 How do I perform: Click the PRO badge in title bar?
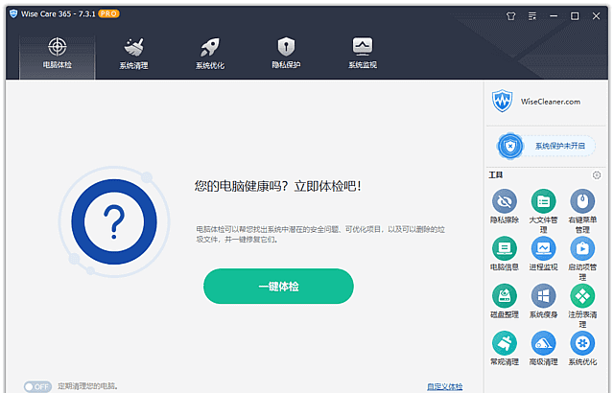(108, 13)
